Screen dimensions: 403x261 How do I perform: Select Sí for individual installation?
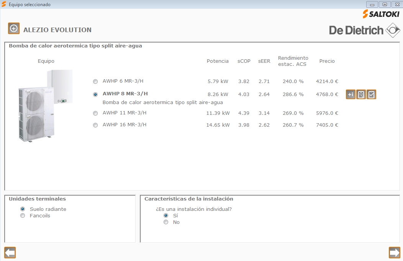(x=166, y=215)
